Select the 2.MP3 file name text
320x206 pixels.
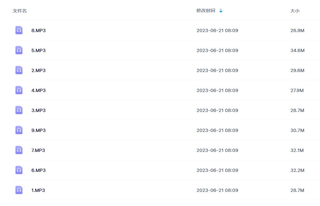click(x=38, y=70)
